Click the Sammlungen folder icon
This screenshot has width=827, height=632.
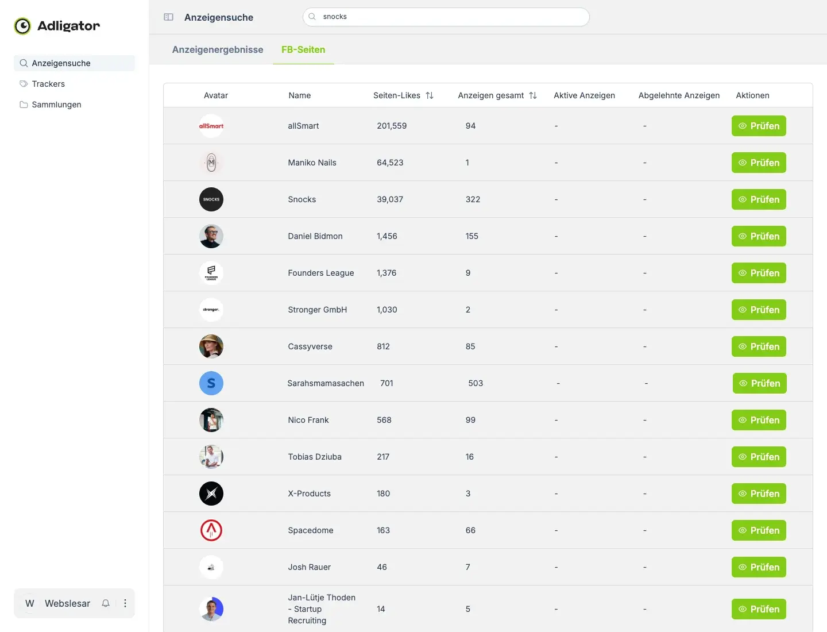[x=24, y=105]
